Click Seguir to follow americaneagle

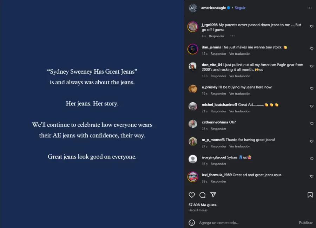(x=240, y=8)
